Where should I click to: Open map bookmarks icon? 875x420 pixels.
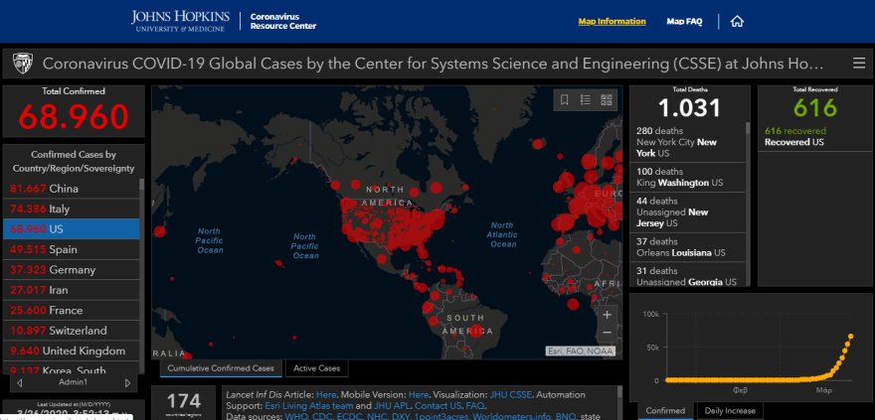click(x=565, y=100)
